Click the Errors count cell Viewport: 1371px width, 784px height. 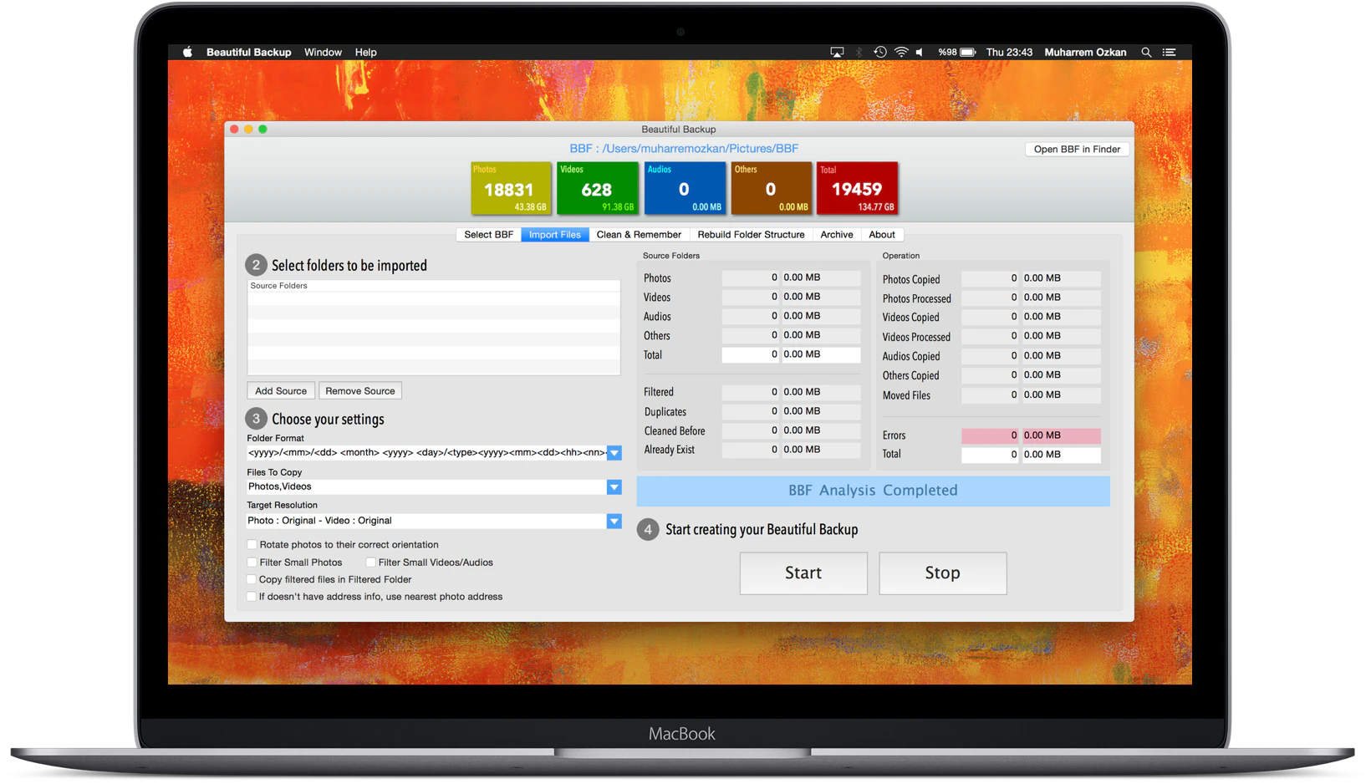point(991,435)
